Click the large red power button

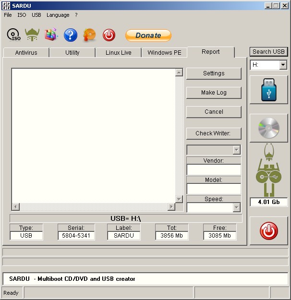pyautogui.click(x=269, y=231)
